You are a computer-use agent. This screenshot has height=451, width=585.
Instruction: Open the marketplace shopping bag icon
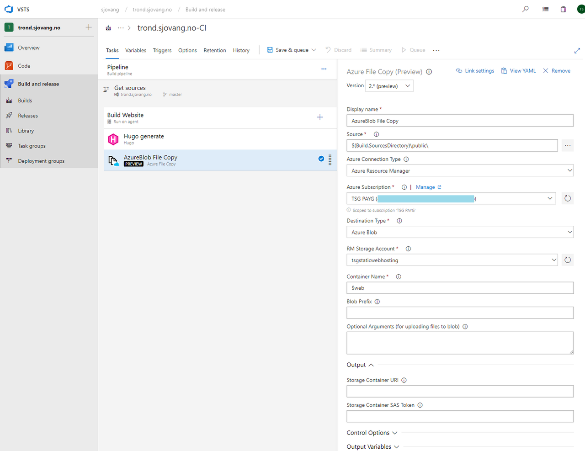click(563, 9)
